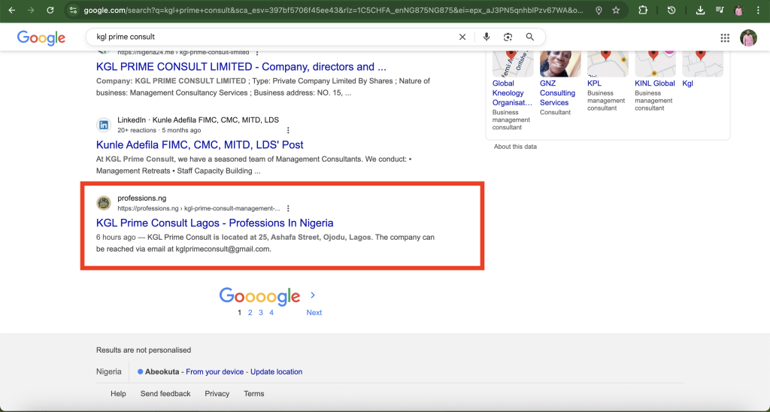Open site information icon in address bar
770x412 pixels.
(73, 10)
